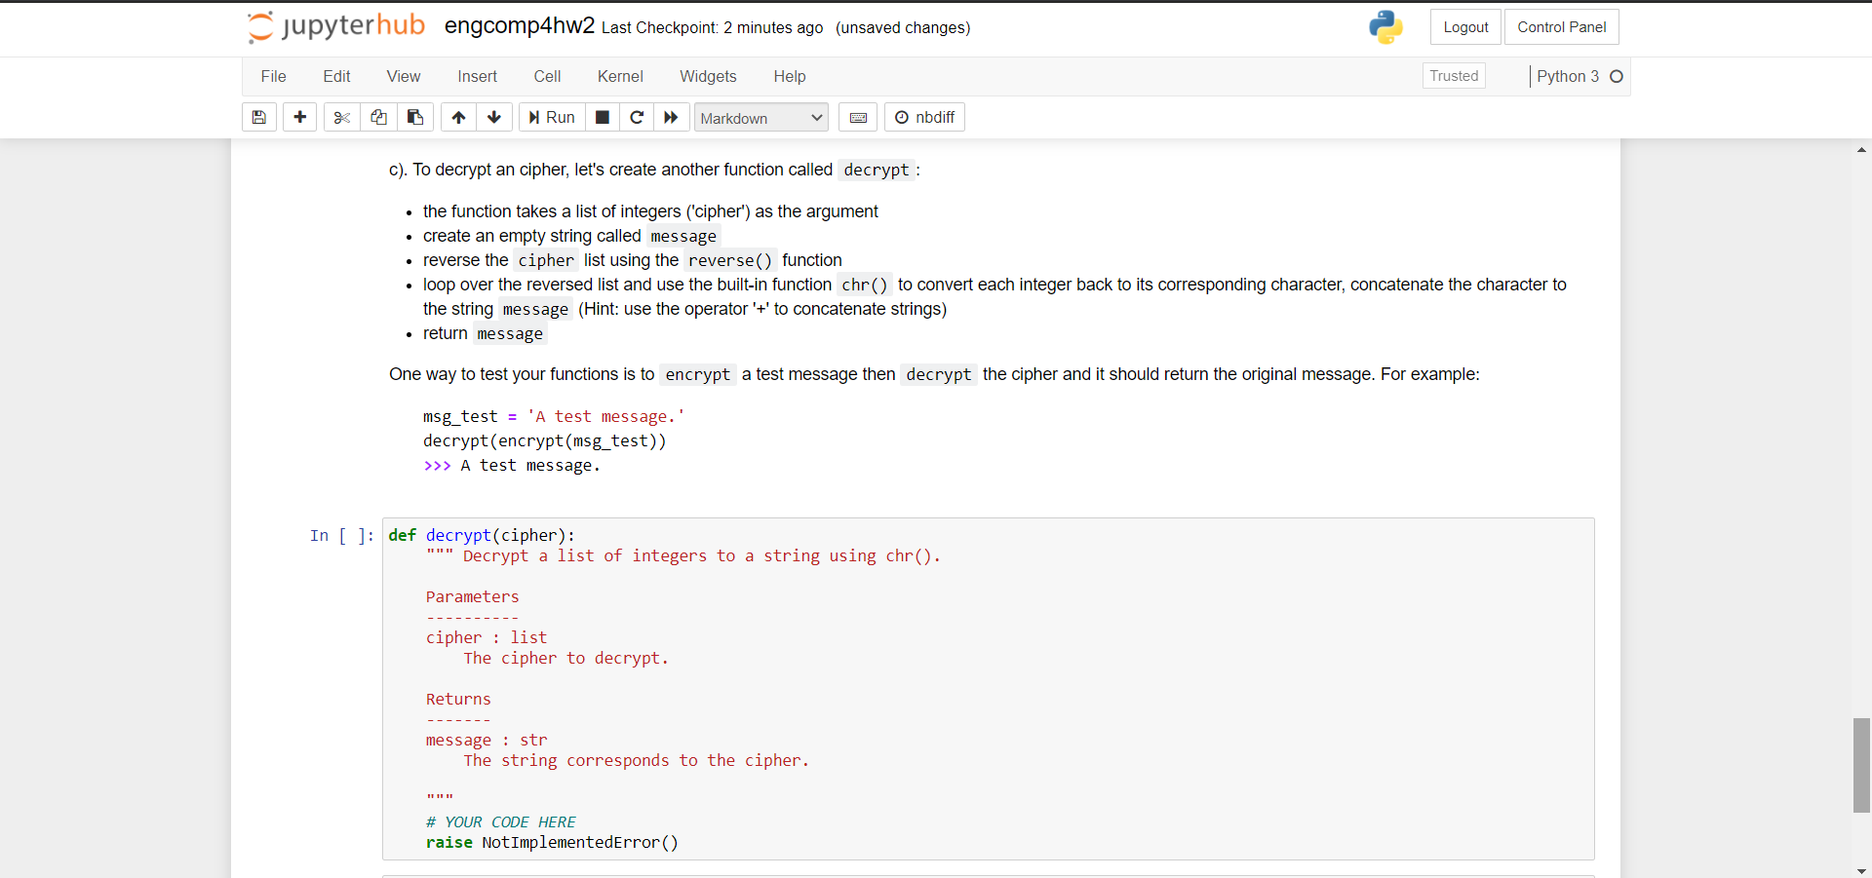Open the Control Panel
The image size is (1872, 878).
pos(1561,26)
